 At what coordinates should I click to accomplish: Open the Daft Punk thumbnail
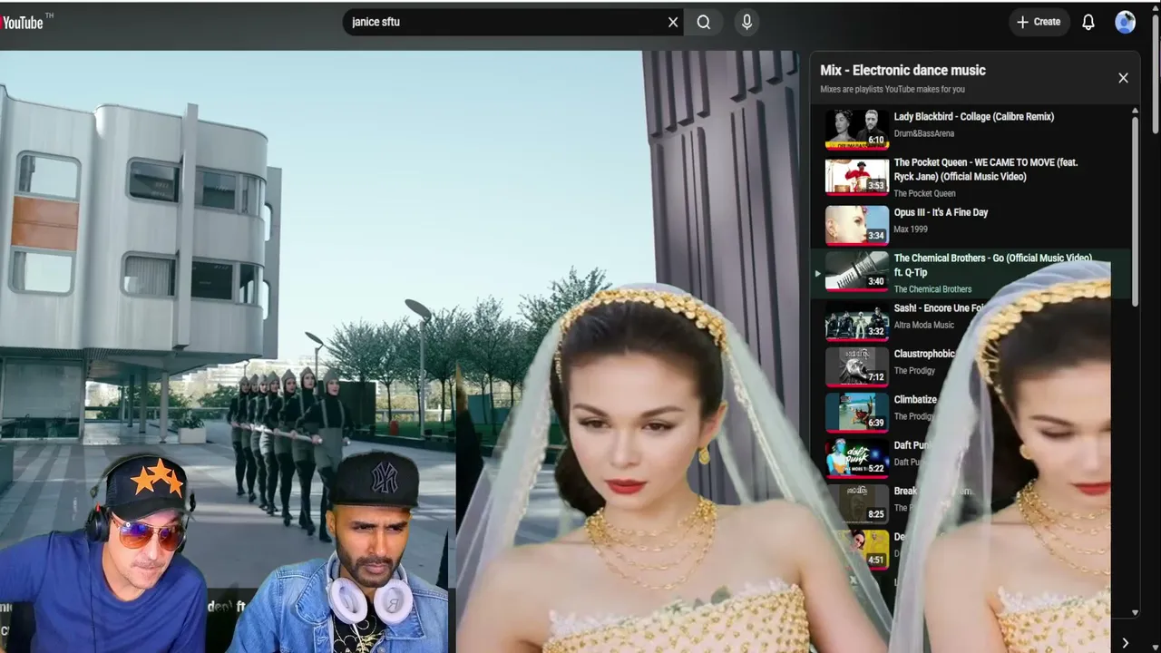tap(857, 458)
